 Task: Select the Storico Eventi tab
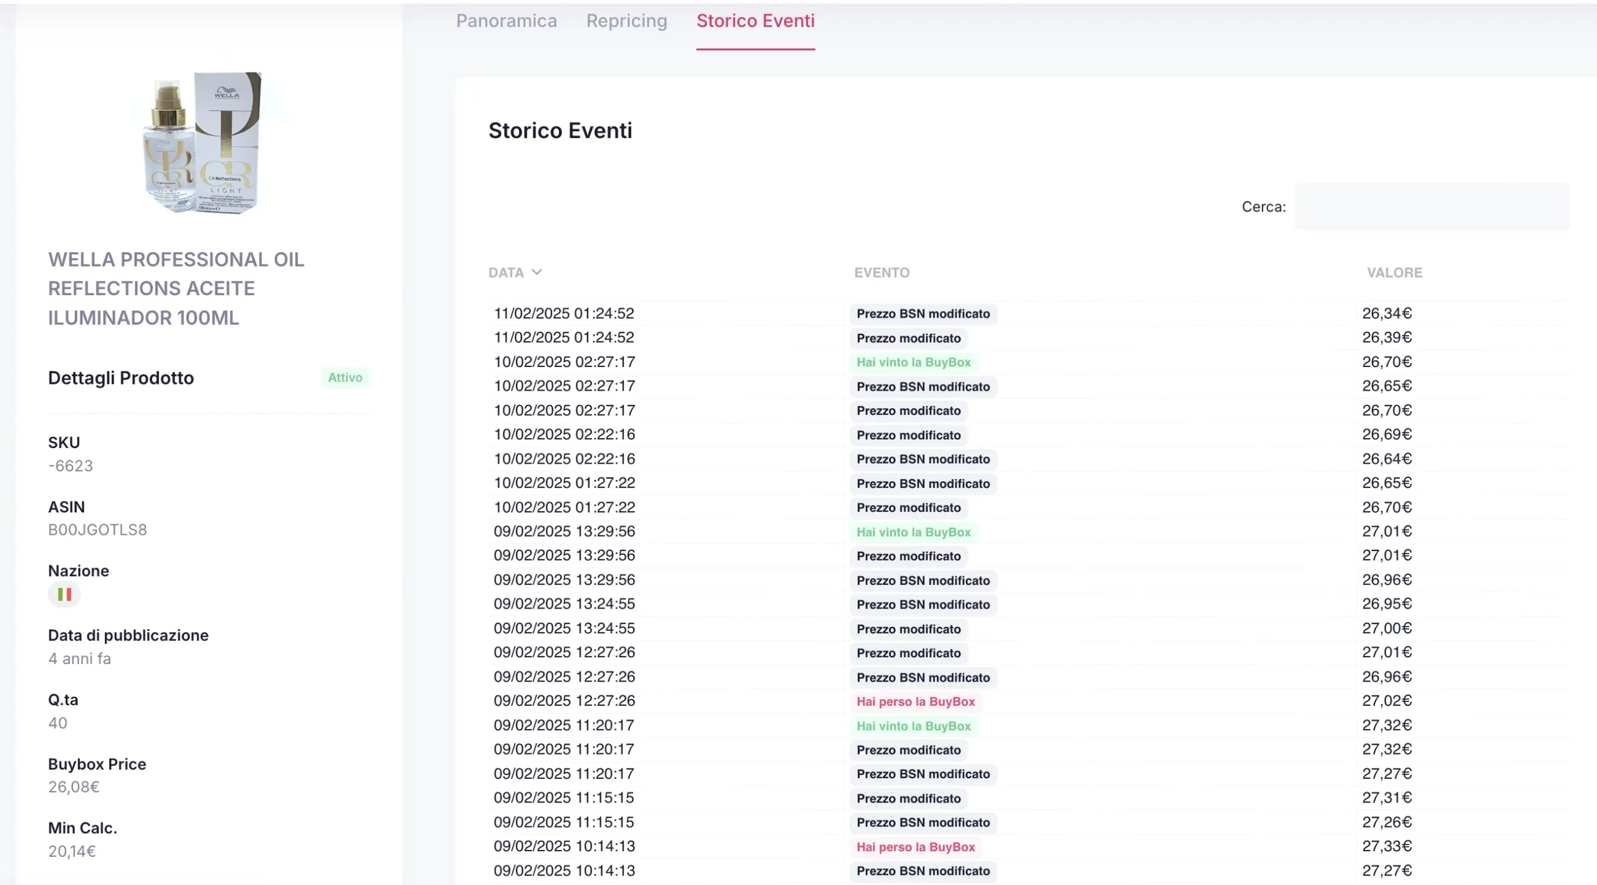[755, 21]
